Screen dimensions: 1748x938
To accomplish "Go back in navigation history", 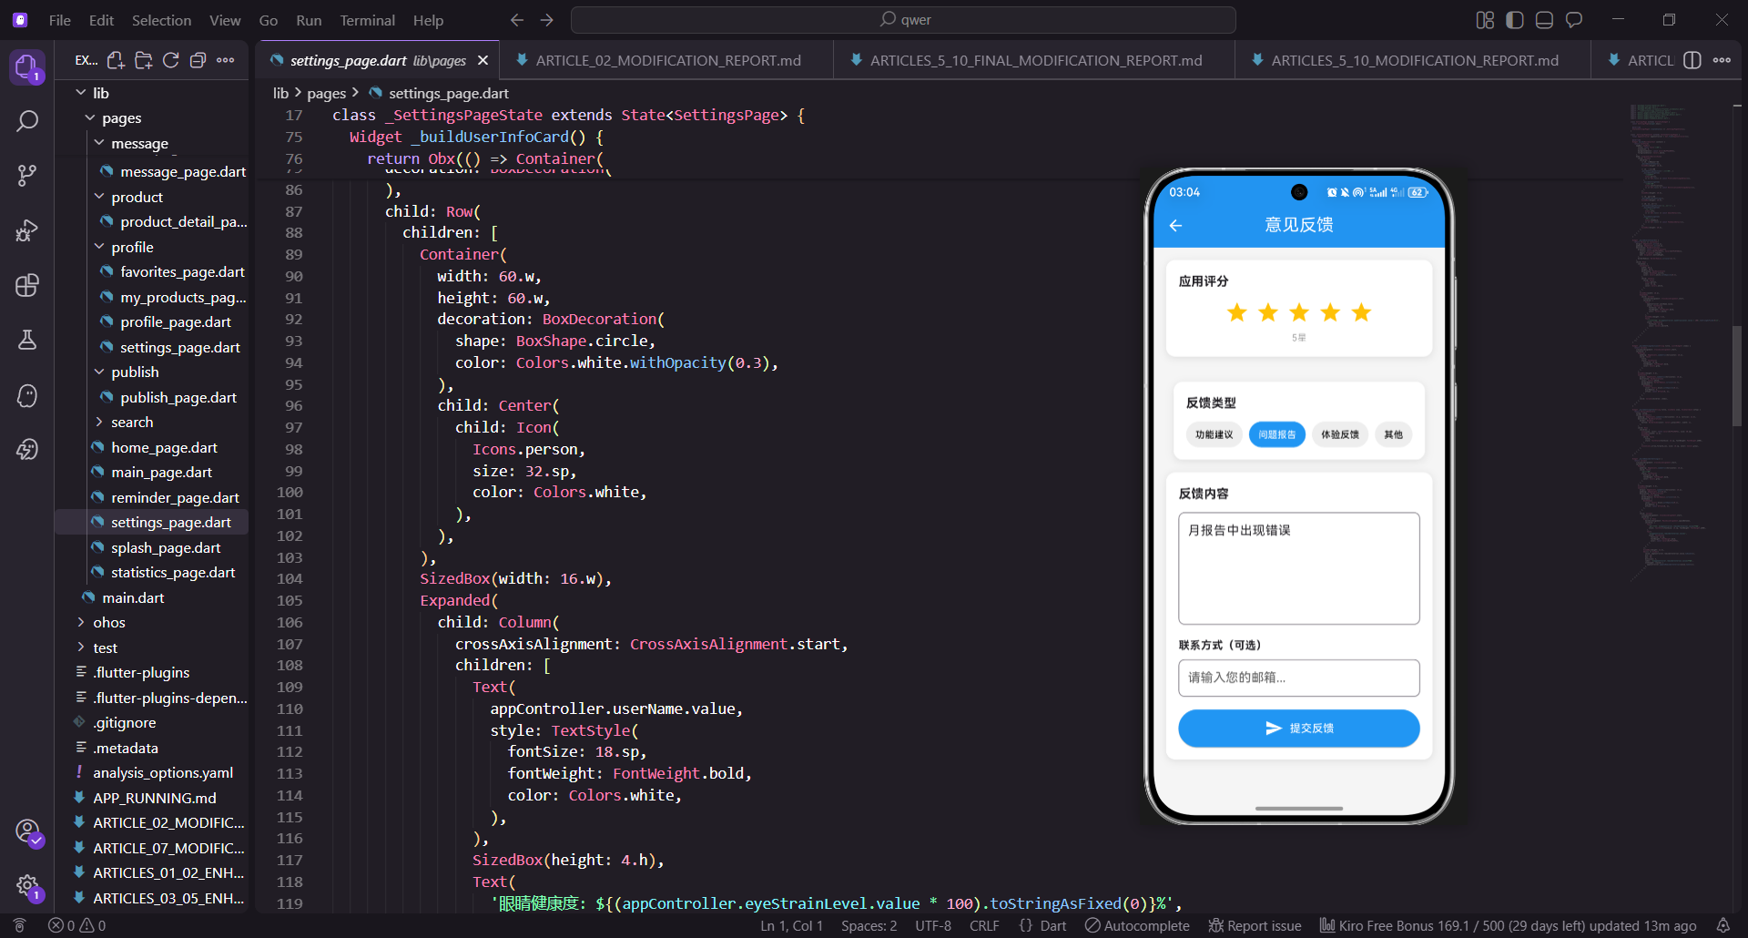I will (x=517, y=20).
